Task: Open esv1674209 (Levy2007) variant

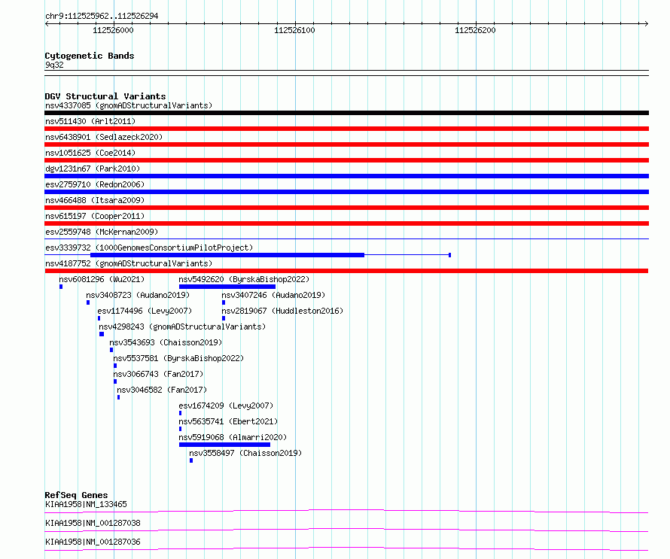Action: pos(226,406)
